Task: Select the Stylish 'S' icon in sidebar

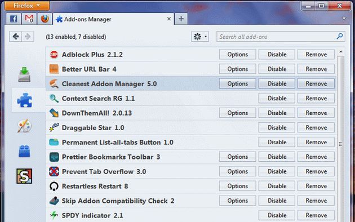Action: pyautogui.click(x=24, y=176)
